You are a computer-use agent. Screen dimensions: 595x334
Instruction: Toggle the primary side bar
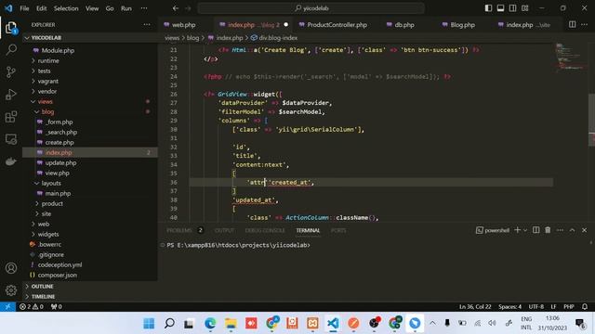488,8
